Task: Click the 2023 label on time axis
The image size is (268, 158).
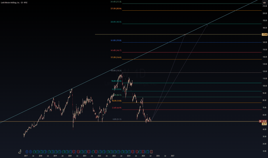Action: tap(114, 156)
